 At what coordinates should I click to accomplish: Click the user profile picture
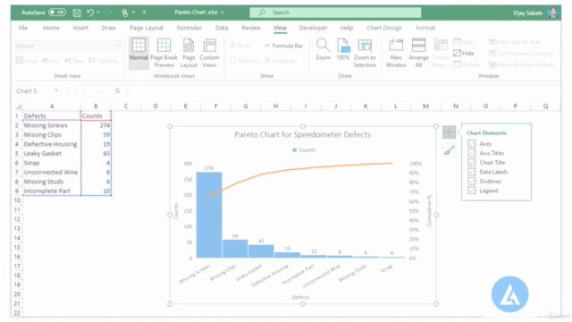[553, 13]
